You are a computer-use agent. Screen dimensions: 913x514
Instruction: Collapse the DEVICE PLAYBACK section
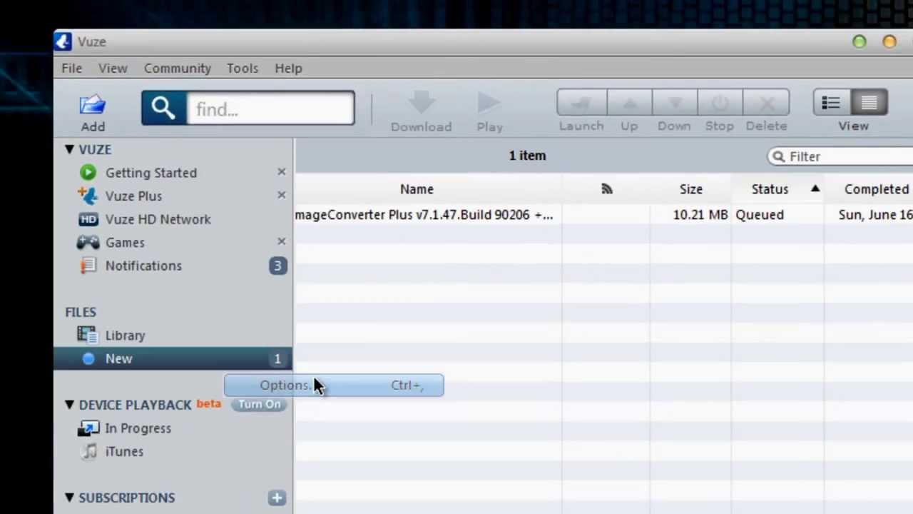coord(69,405)
